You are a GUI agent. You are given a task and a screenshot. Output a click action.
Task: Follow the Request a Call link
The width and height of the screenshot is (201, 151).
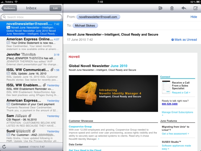(181, 93)
